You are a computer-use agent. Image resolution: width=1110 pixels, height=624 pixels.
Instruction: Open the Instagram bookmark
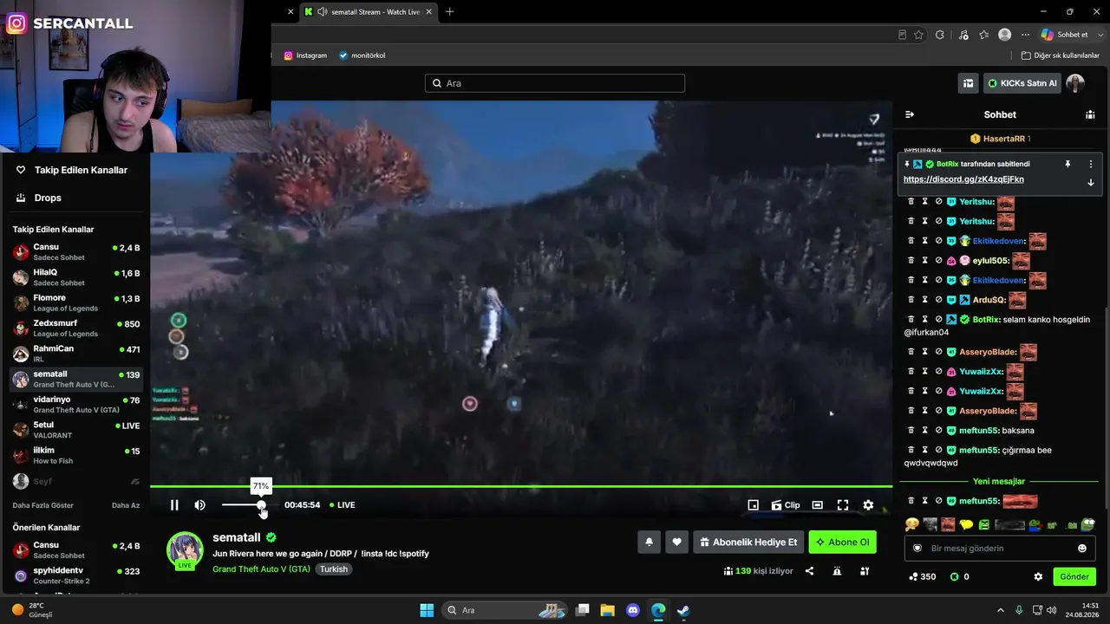click(305, 55)
